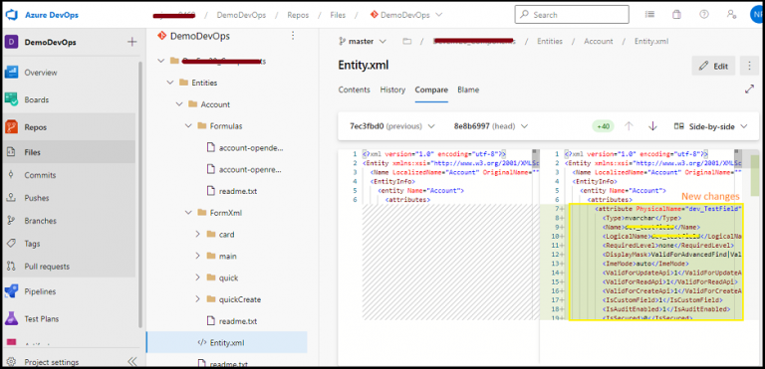This screenshot has height=369, width=765.
Task: Open the file more actions ellipsis beside Edit
Action: click(x=749, y=66)
